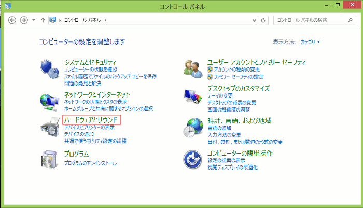Click デバイスとプリンターの表示 link
The image size is (363, 208).
(x=89, y=127)
